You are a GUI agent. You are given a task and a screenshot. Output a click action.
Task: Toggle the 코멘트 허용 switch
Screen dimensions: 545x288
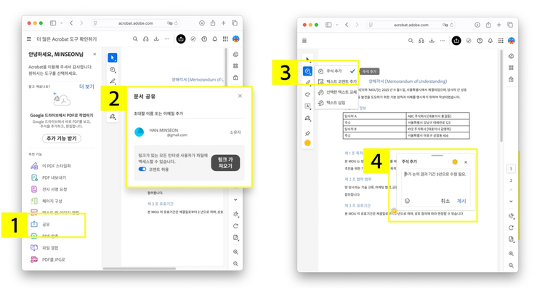(x=142, y=169)
